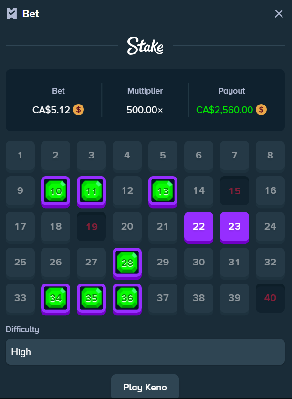The width and height of the screenshot is (292, 399).
Task: Click the green gem on tile 10
Action: click(x=56, y=191)
